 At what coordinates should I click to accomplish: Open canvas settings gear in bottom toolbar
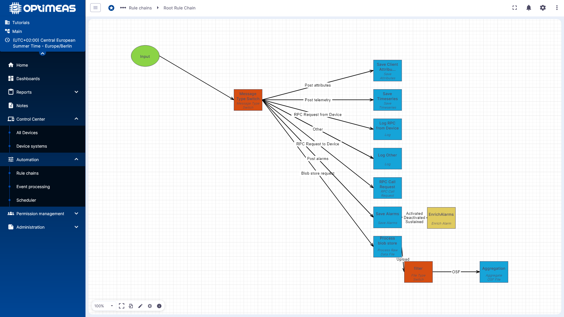150,306
